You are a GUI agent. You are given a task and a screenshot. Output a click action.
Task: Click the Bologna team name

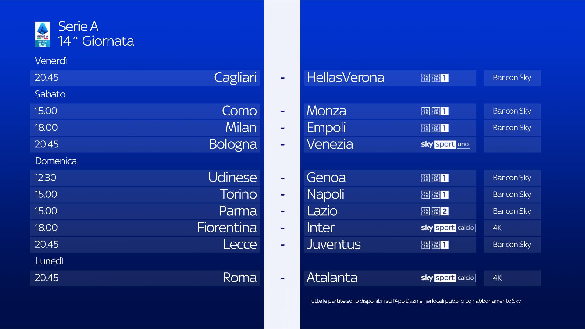point(232,144)
